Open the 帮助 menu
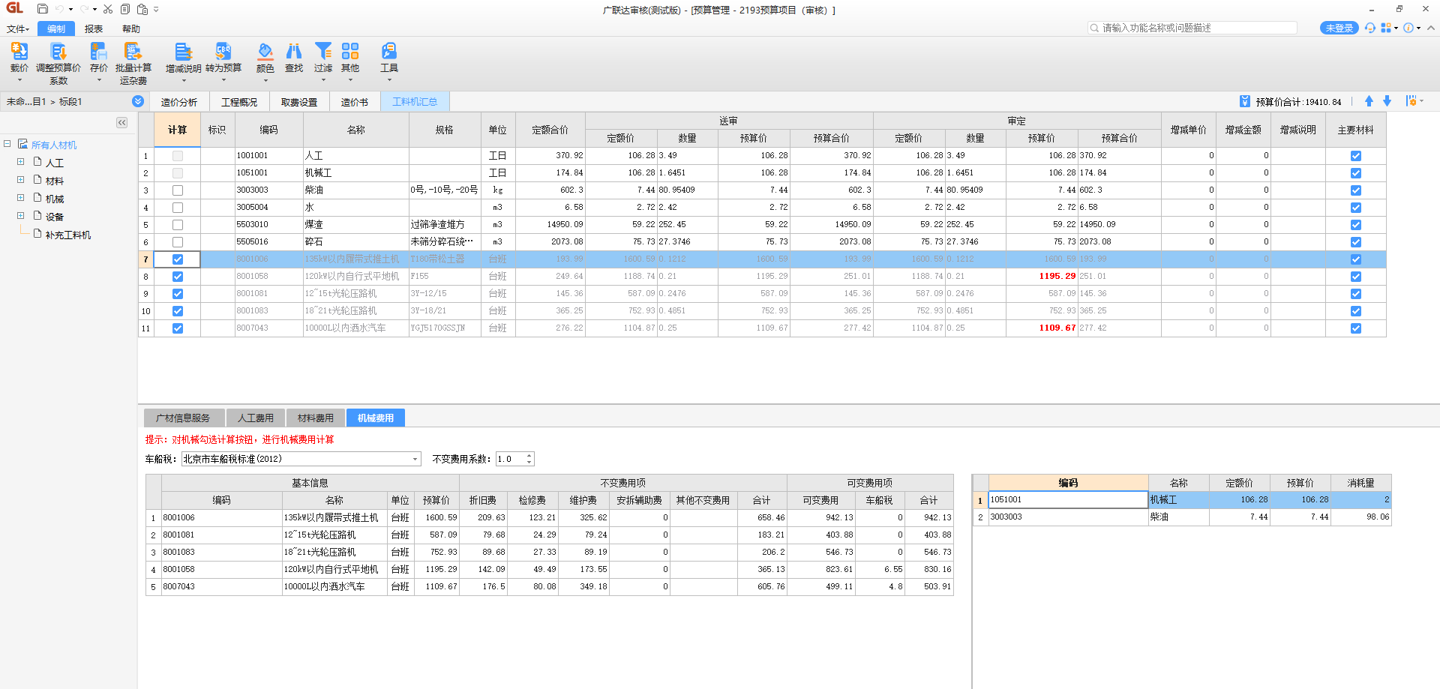 click(x=131, y=28)
